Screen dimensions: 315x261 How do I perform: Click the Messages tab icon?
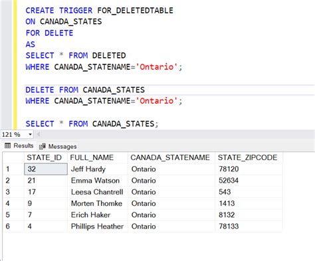coord(43,146)
